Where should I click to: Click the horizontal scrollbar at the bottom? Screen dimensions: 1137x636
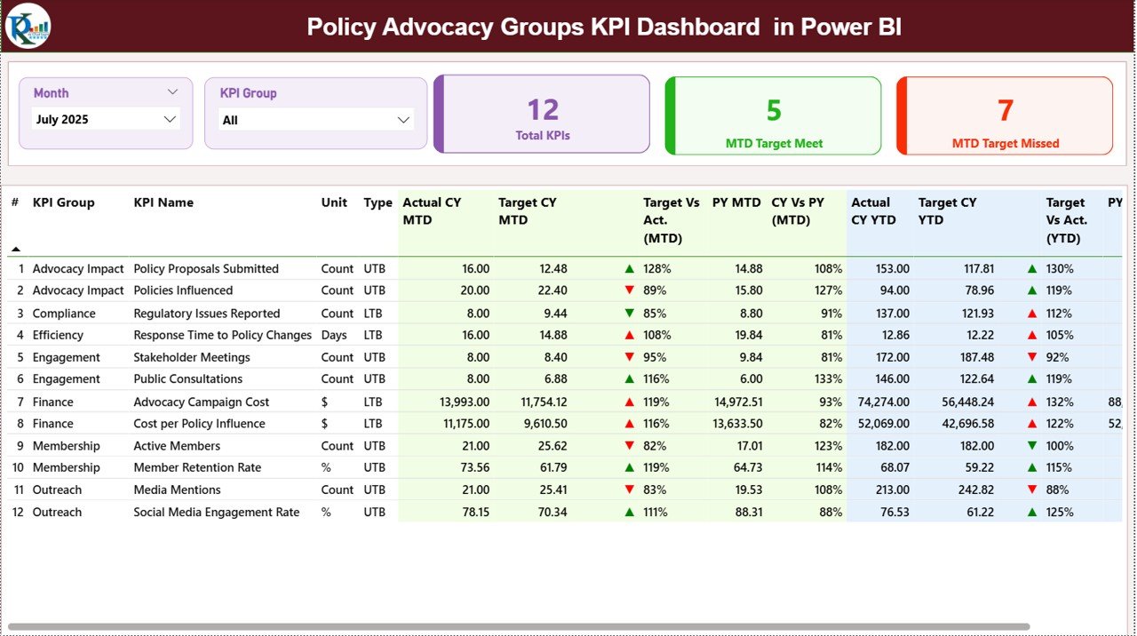point(519,626)
